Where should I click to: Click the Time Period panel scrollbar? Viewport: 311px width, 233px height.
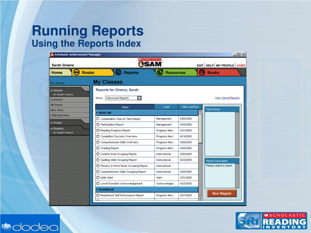click(237, 134)
